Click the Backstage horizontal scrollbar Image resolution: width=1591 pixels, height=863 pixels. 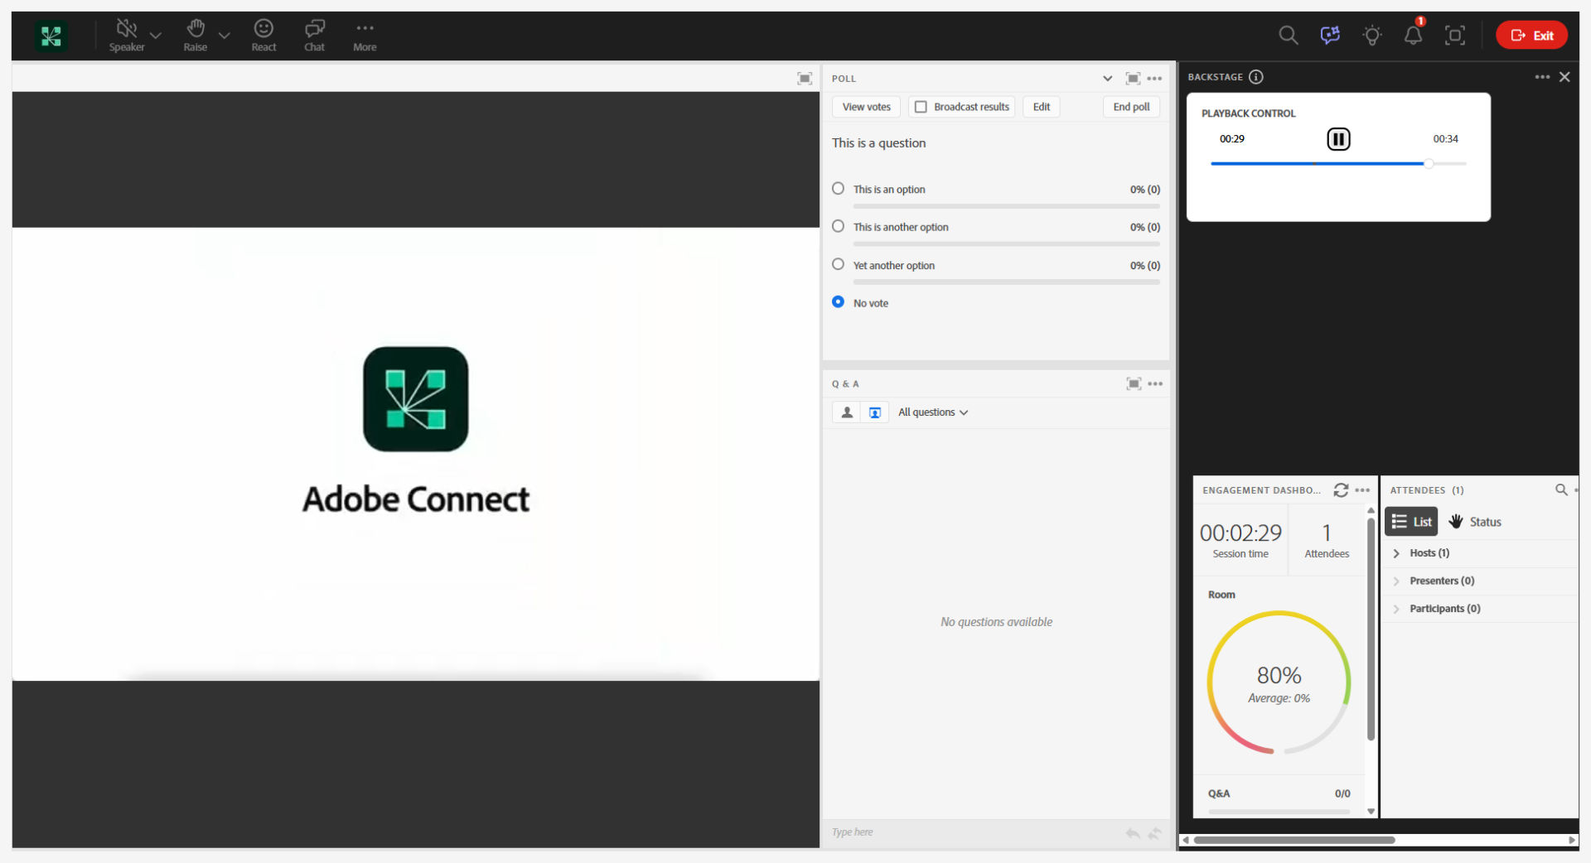coord(1294,840)
